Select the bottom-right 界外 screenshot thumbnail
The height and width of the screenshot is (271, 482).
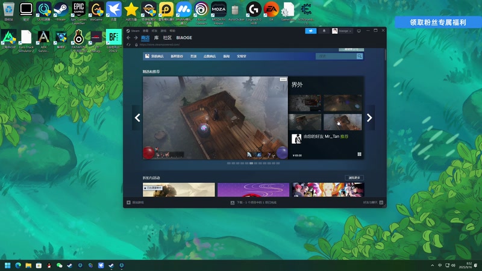(x=343, y=122)
